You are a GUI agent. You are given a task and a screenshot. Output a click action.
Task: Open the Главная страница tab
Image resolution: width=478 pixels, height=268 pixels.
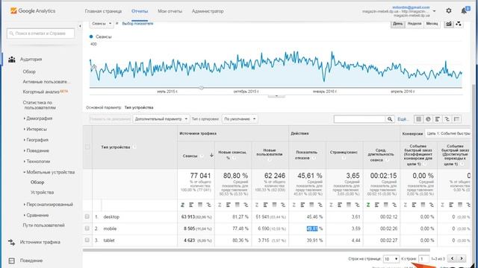(x=103, y=11)
